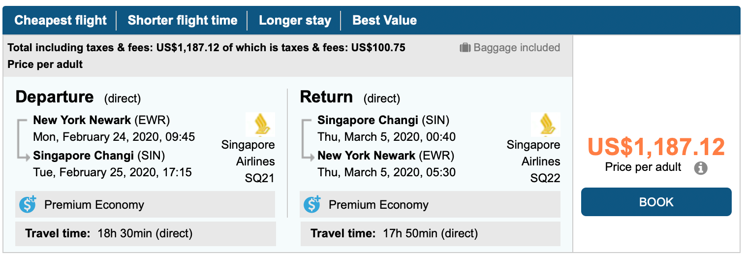
Task: Click the Singapore Airlines logo for return flight
Action: click(x=545, y=125)
